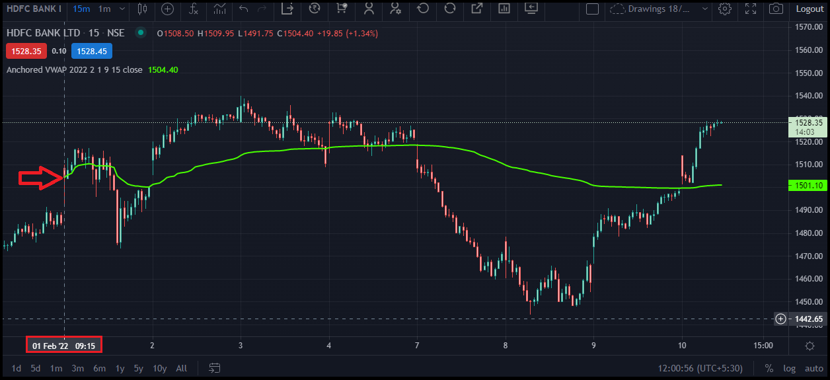This screenshot has height=380, width=830.
Task: Select the 1m interval in top bar
Action: click(x=104, y=9)
